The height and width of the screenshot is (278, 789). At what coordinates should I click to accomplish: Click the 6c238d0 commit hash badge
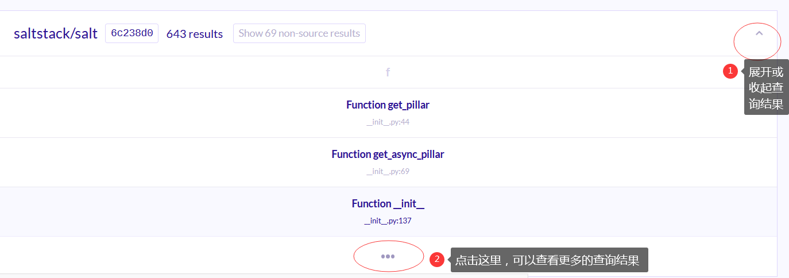click(131, 33)
